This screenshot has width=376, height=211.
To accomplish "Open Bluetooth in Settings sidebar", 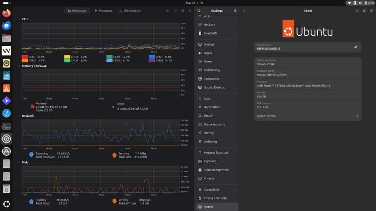I will 217,33.
